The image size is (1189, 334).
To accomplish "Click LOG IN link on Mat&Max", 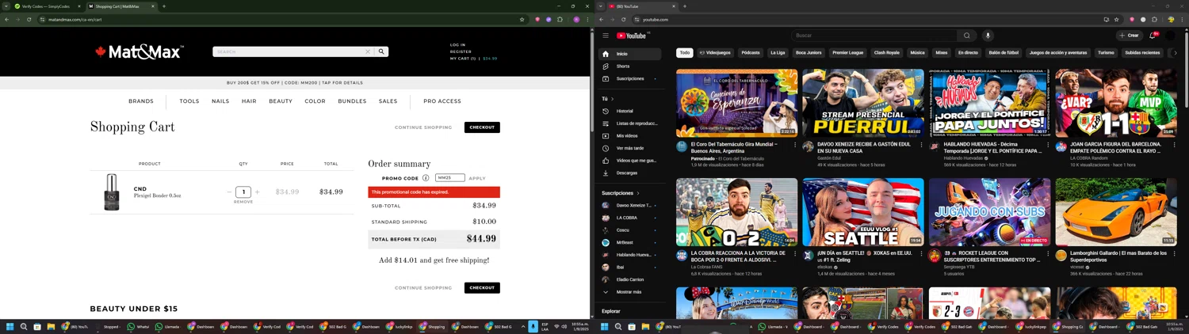I will point(458,45).
